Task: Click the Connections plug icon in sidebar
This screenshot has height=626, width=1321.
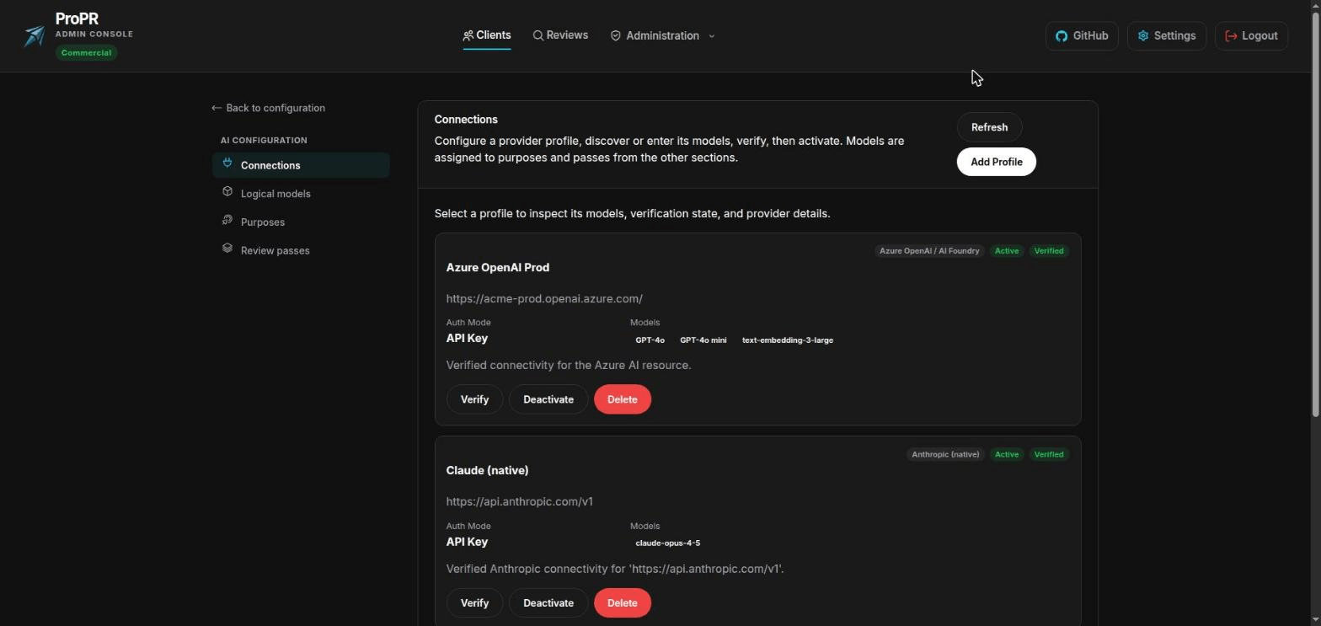Action: pos(227,163)
